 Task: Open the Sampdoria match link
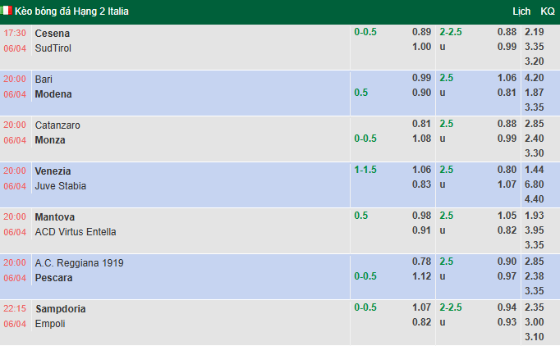coord(60,308)
